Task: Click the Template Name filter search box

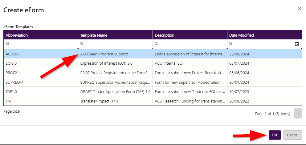Action: (x=117, y=44)
